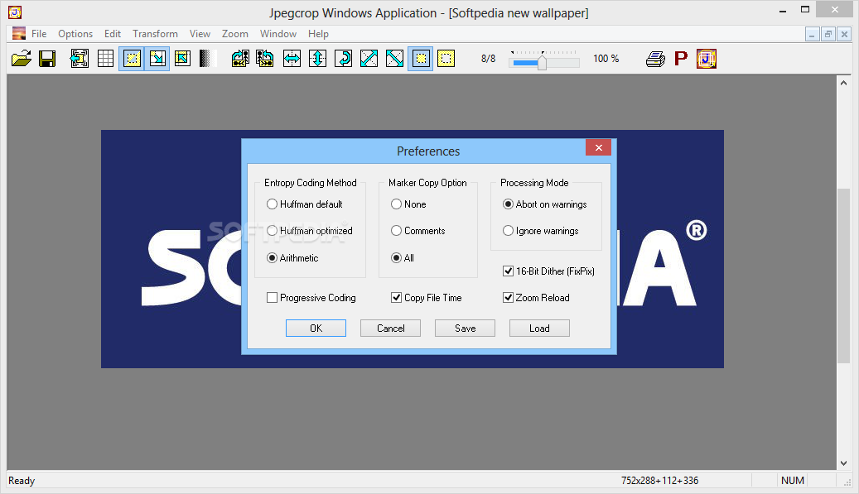The height and width of the screenshot is (494, 859).
Task: Click the vertical scrollbar up arrow
Action: [x=843, y=83]
